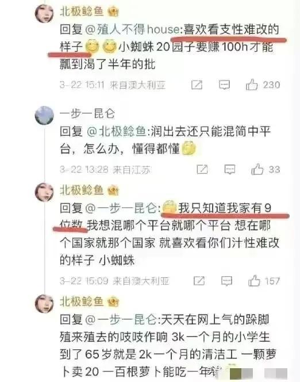
Task: Open the 一步一昆仑 profile avatar
Action: click(x=44, y=115)
